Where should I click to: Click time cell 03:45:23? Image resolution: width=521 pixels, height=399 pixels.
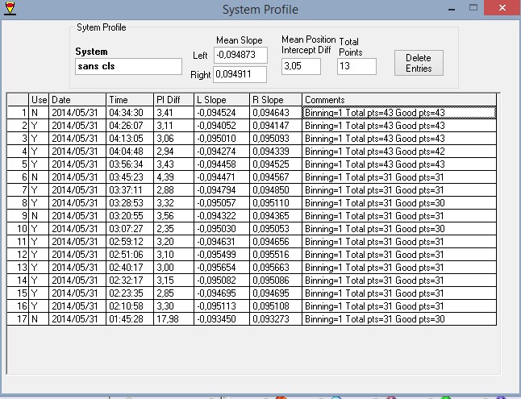(130, 177)
